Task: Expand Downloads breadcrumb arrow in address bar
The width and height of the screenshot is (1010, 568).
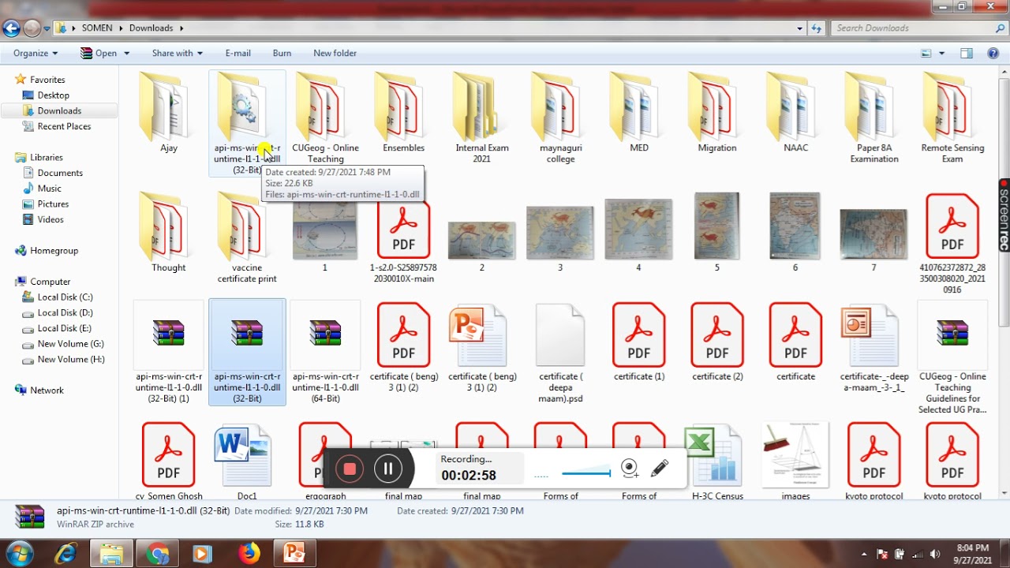Action: pyautogui.click(x=181, y=28)
